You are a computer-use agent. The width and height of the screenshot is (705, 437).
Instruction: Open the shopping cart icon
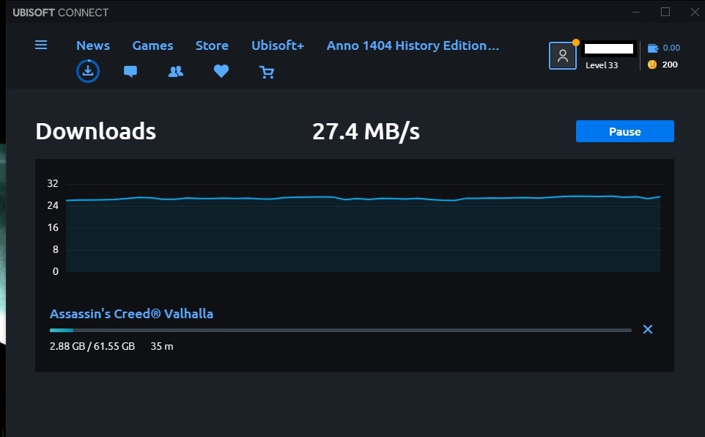[x=267, y=72]
